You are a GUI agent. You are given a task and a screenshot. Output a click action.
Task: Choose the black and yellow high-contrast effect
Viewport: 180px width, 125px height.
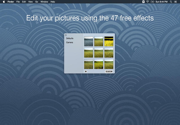pos(109,41)
